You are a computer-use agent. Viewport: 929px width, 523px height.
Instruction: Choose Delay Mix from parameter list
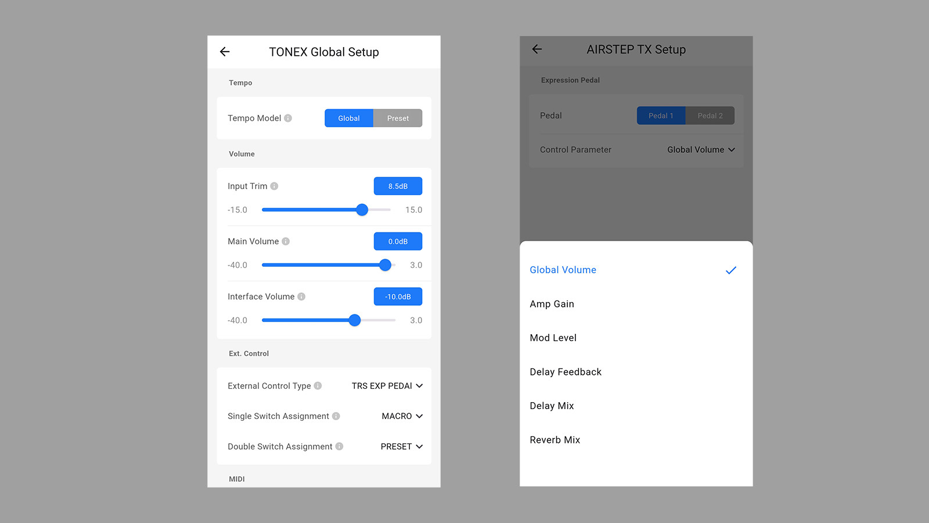pos(636,406)
